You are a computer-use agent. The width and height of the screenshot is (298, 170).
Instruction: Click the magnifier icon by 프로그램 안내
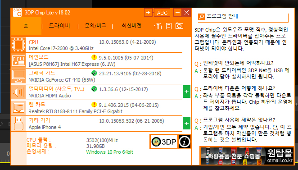pyautogui.click(x=201, y=17)
